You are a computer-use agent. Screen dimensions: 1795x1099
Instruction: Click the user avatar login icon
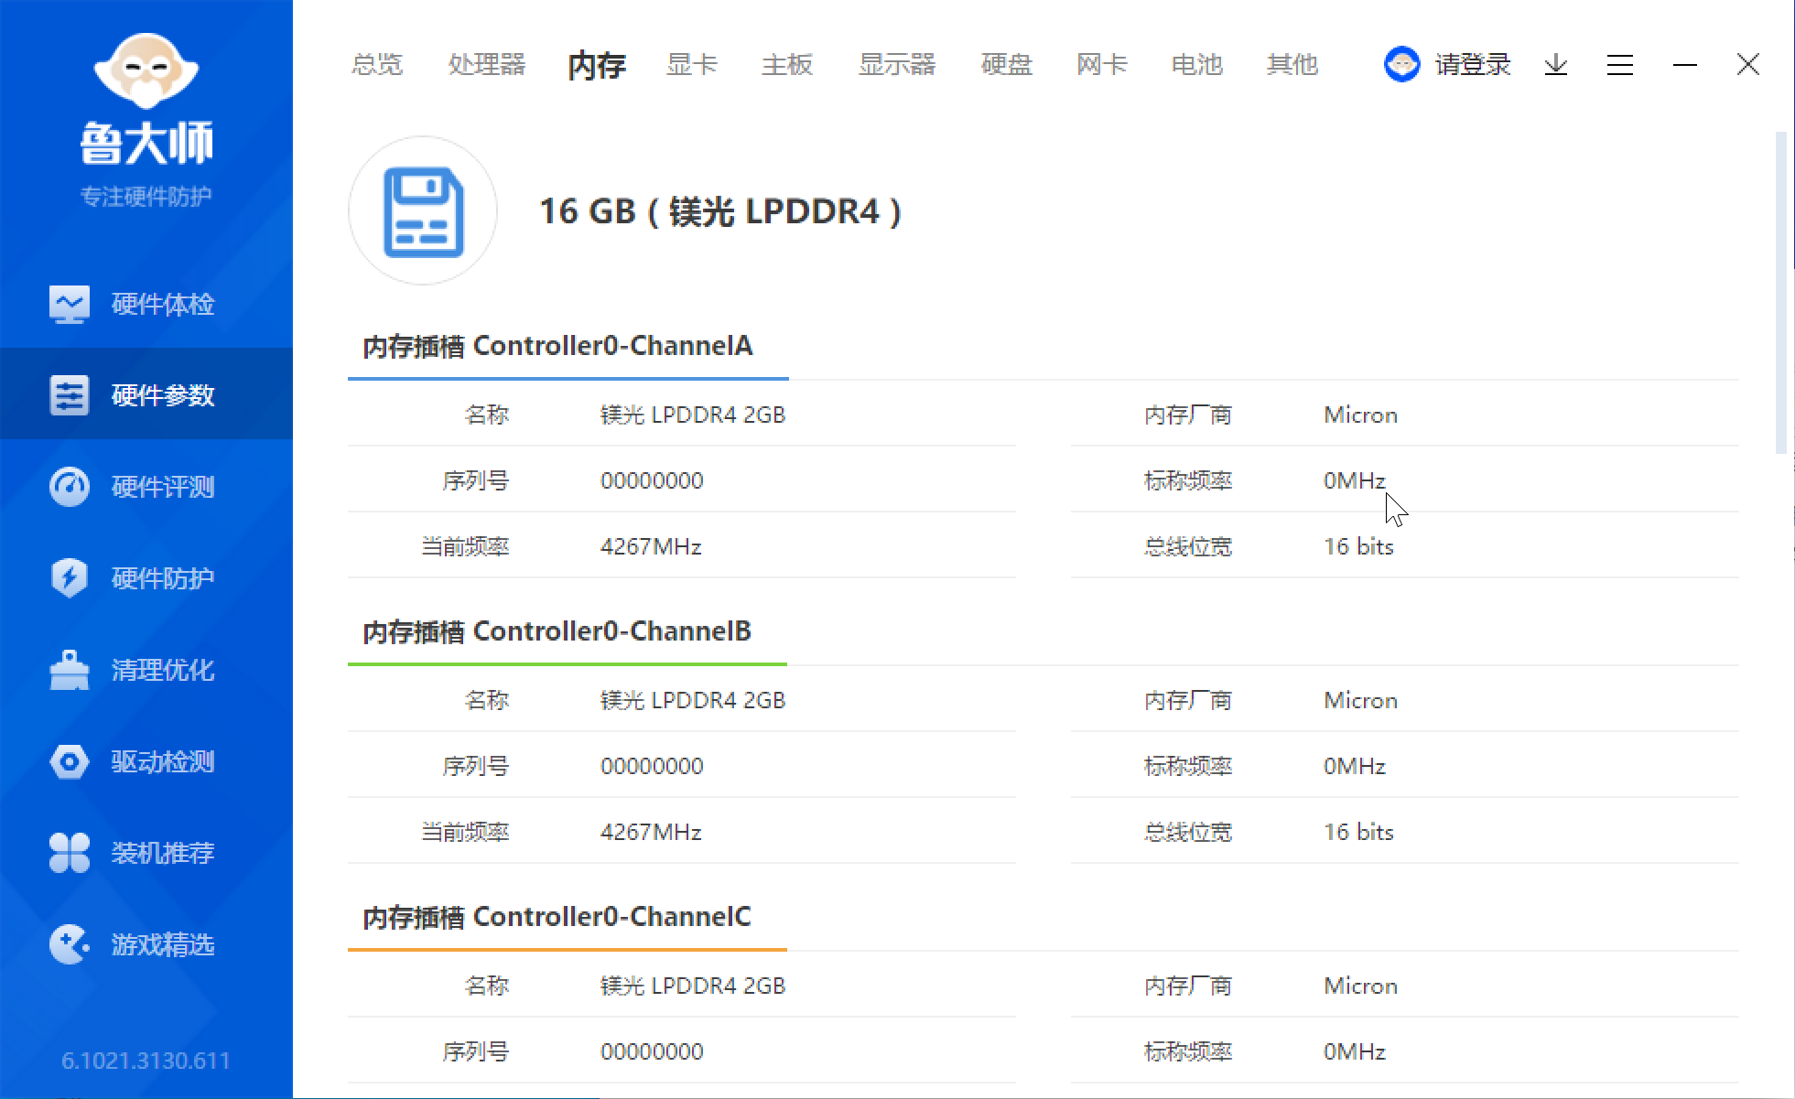pos(1401,64)
